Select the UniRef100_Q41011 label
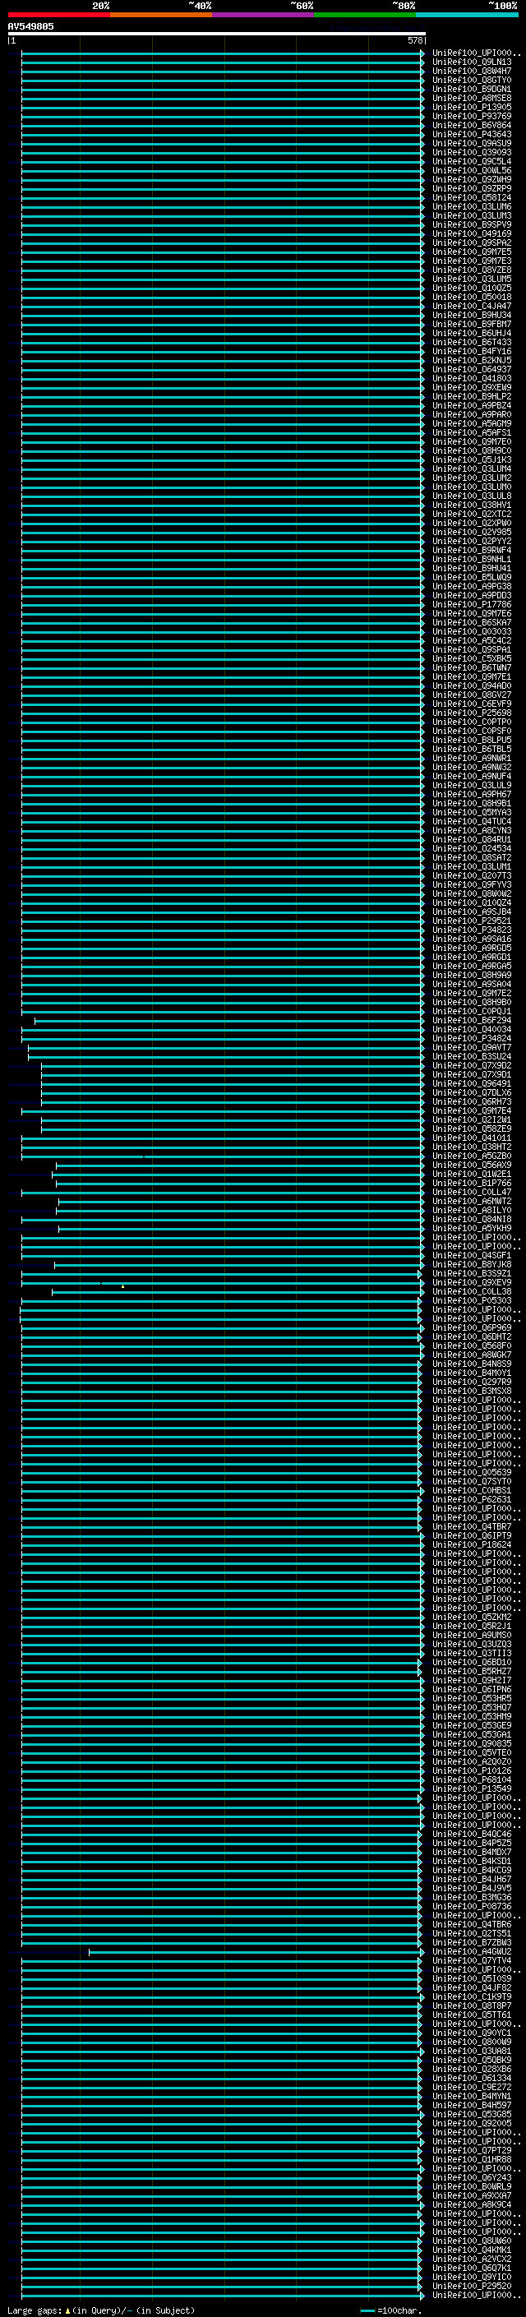 (x=472, y=1138)
